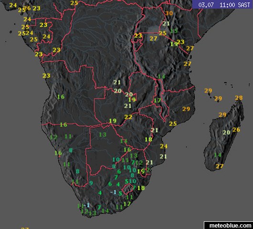Image resolution: width=253 pixels, height=229 pixels.
Task: Select the 20 reading on Madagascar island
Action: click(226, 133)
